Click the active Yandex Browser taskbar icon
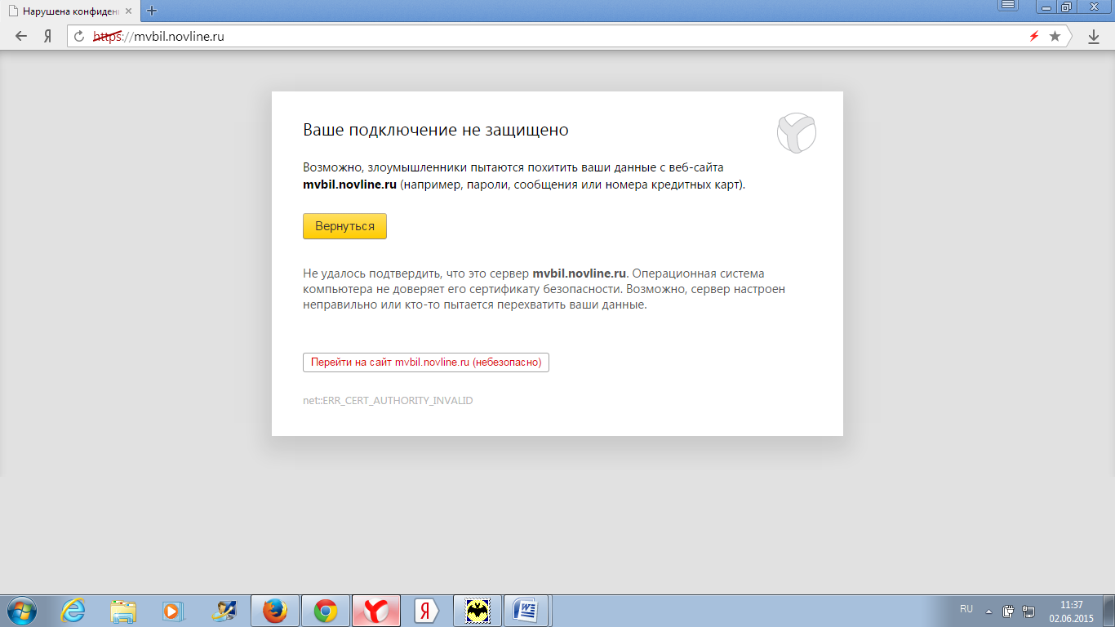 coord(376,611)
